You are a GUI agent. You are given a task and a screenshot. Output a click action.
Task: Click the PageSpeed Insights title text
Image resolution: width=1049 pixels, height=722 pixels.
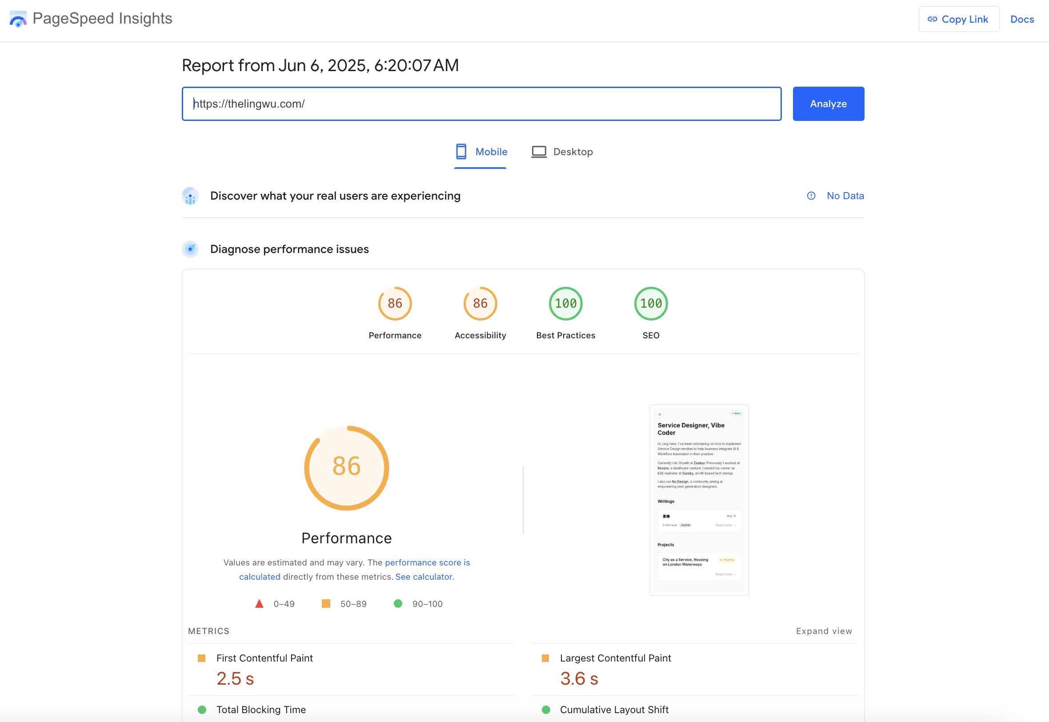[102, 19]
